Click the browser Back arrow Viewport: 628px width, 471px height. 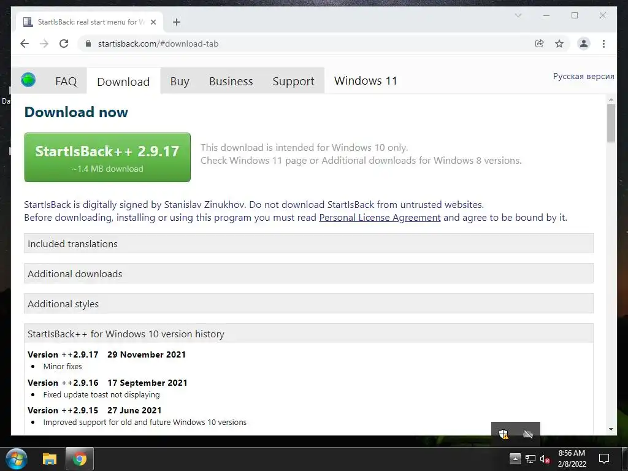click(25, 44)
